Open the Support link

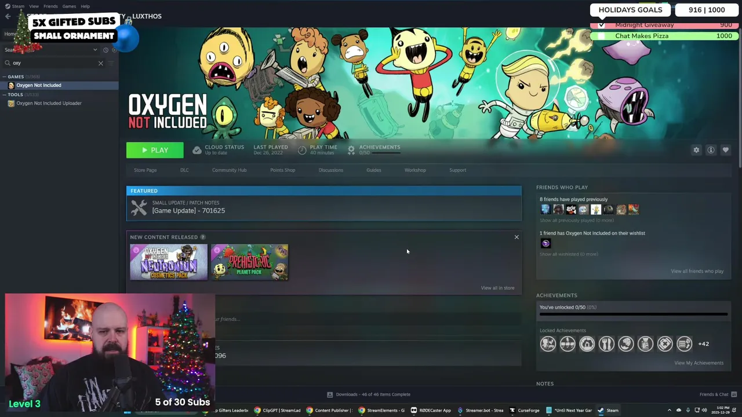coord(457,170)
